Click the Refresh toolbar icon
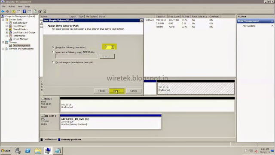This screenshot has height=155, width=275. point(35,12)
